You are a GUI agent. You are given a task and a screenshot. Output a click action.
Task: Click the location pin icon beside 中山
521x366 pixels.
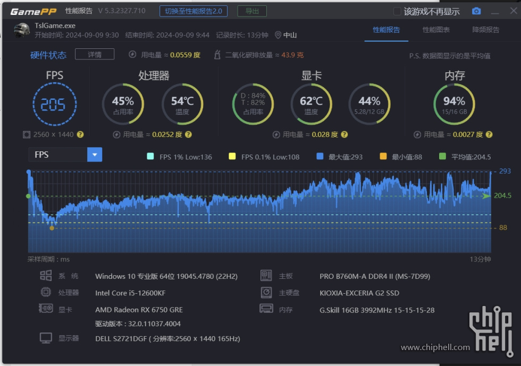tap(278, 35)
